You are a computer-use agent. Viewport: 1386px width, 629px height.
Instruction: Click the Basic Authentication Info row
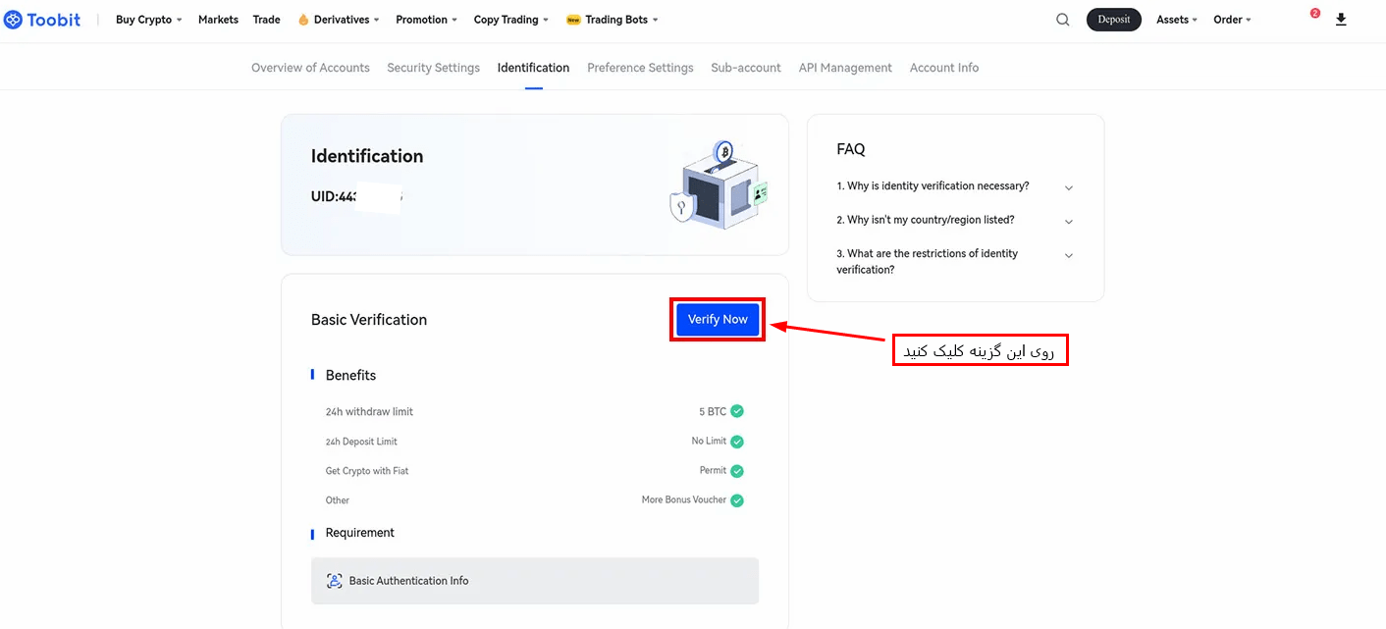(535, 581)
